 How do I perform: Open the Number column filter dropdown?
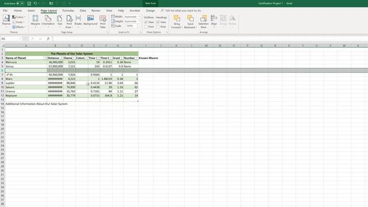coord(137,58)
